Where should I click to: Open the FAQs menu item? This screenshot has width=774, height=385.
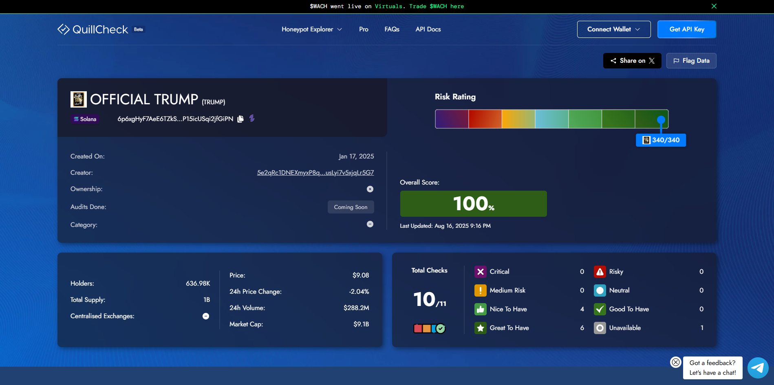392,29
